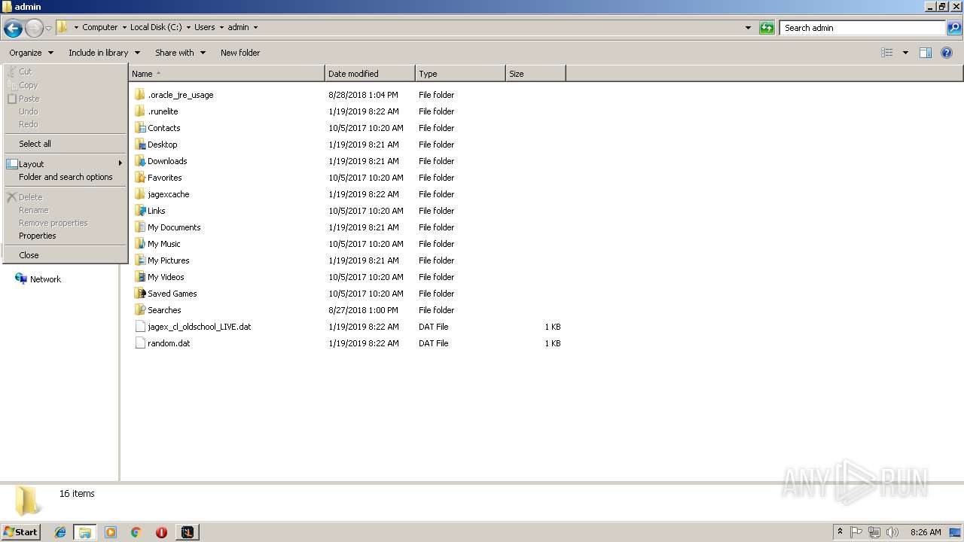The height and width of the screenshot is (542, 964).
Task: Sort by the Type column header
Action: click(460, 74)
